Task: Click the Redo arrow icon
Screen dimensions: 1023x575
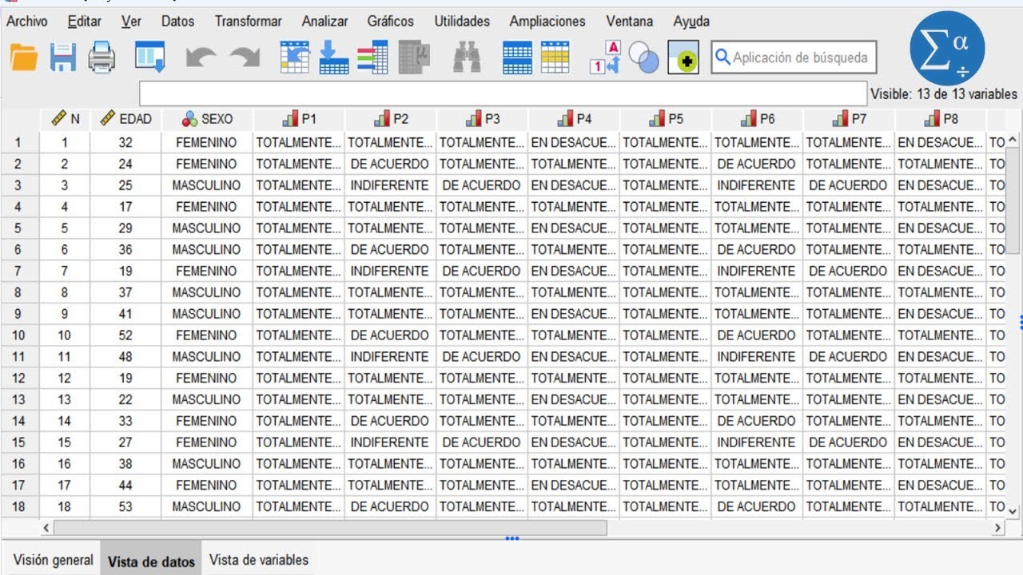Action: coord(245,57)
